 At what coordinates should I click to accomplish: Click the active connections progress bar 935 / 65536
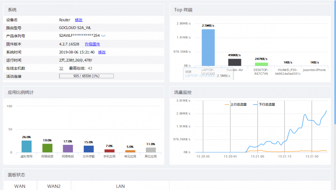86,76
